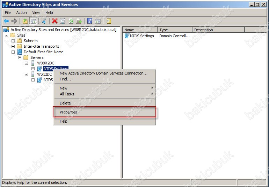Choose Properties from context menu

(x=104, y=112)
